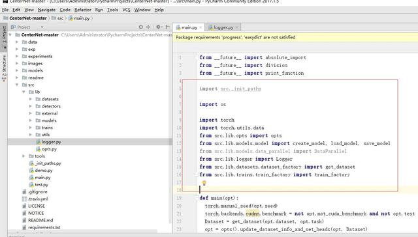Click src breadcrumb in navigation bar
Image resolution: width=418 pixels, height=237 pixels.
click(x=57, y=18)
